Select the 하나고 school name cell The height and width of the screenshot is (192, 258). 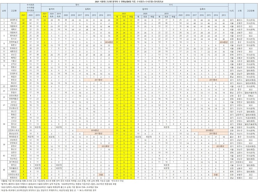pyautogui.click(x=14, y=23)
